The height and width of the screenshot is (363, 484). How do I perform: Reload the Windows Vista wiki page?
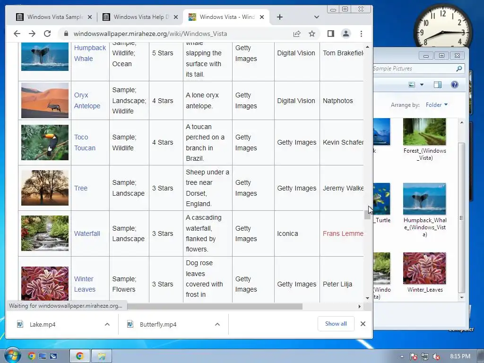point(47,34)
